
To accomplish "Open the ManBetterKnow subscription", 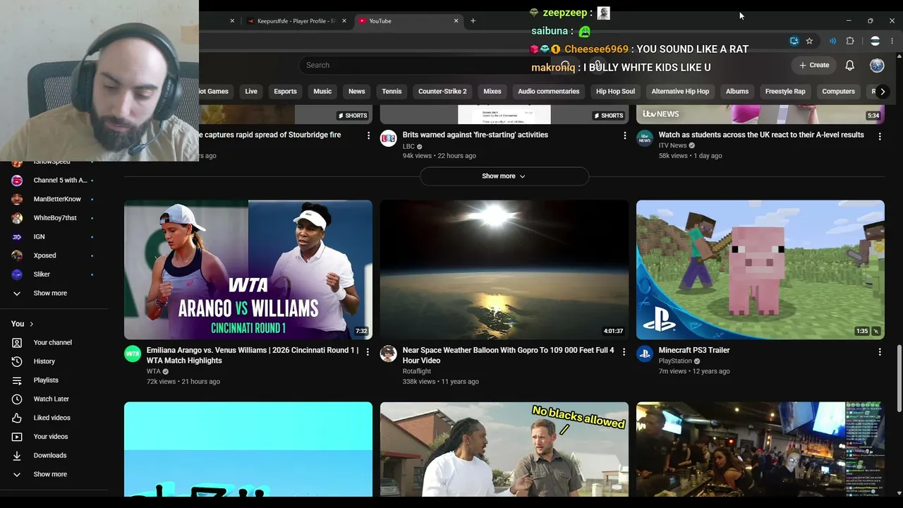I will (54, 199).
